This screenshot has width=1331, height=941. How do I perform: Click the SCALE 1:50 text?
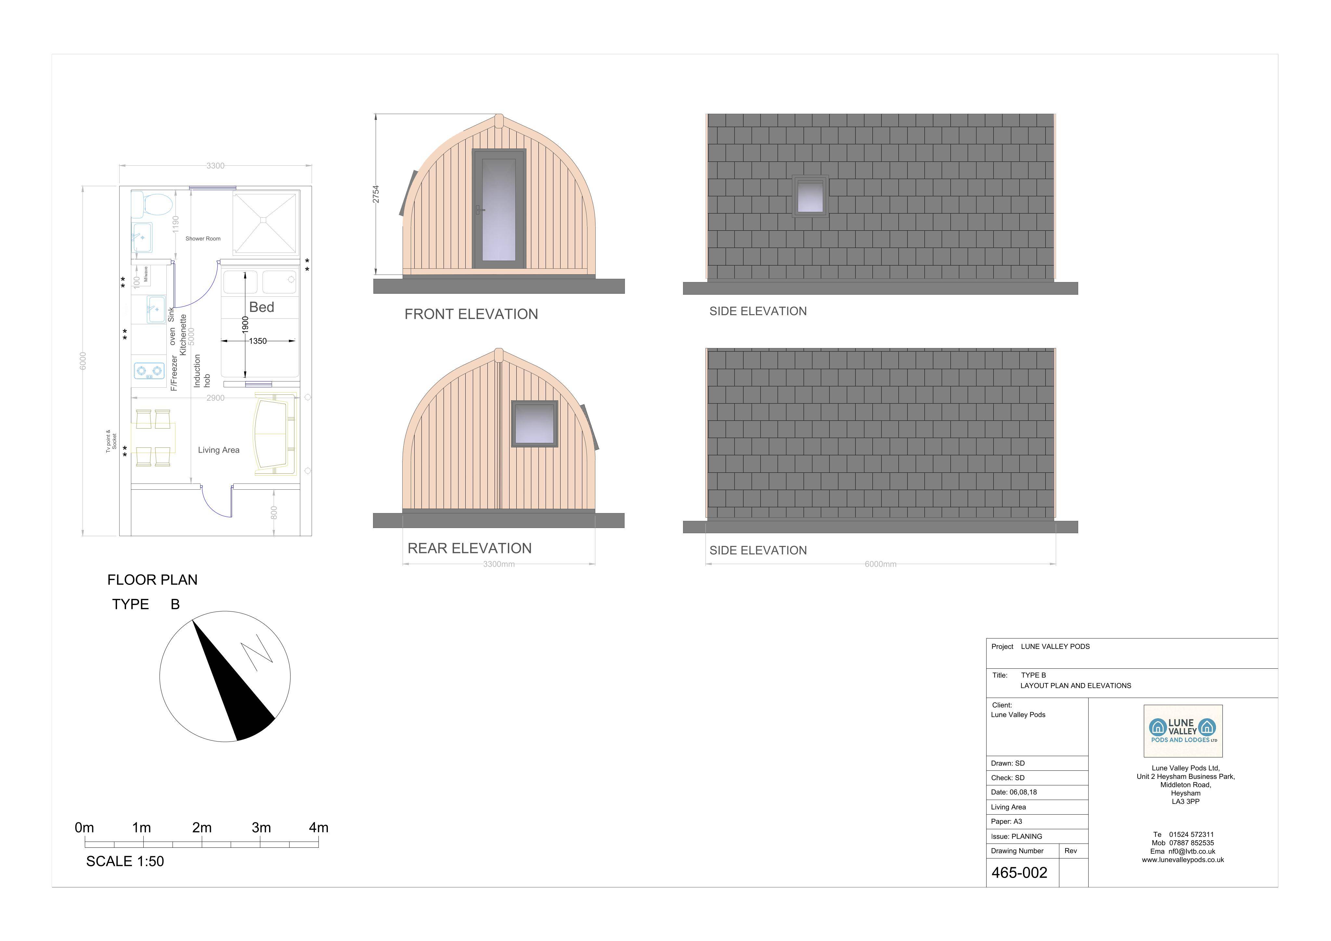pyautogui.click(x=125, y=862)
